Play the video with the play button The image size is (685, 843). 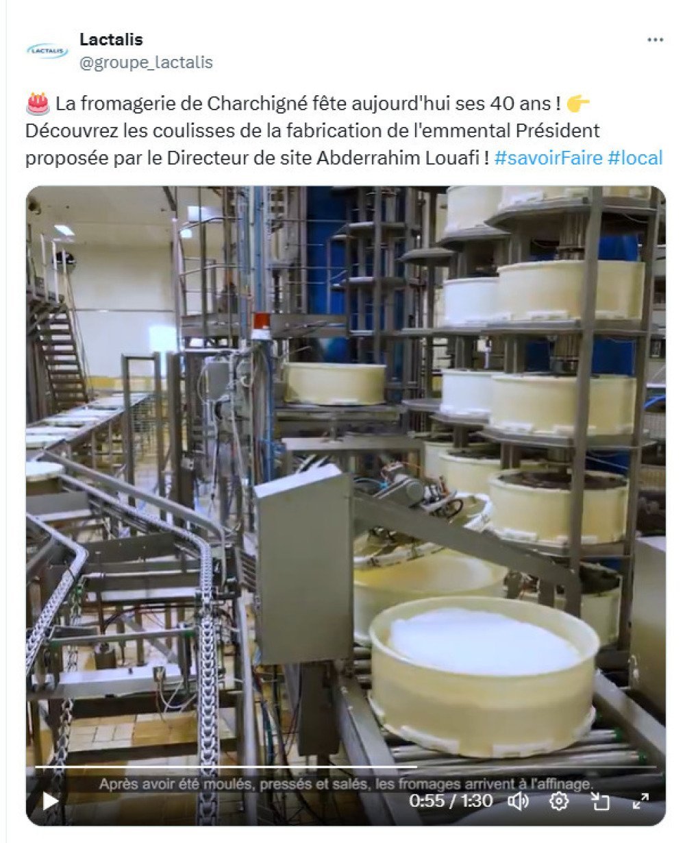point(50,801)
